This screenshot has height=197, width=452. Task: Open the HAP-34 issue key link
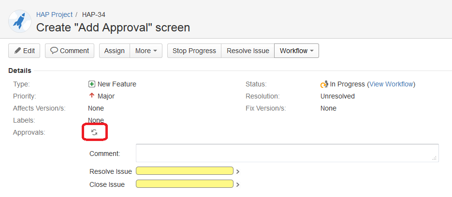tap(94, 14)
